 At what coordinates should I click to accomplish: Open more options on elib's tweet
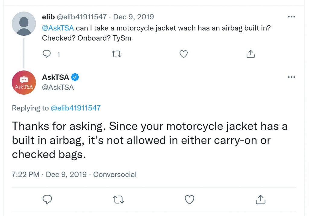tap(291, 17)
